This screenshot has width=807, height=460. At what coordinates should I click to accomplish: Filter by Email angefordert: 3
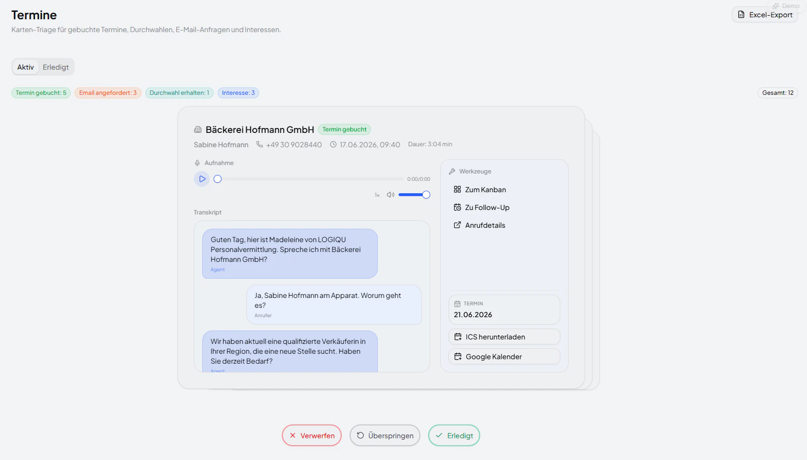pos(108,93)
